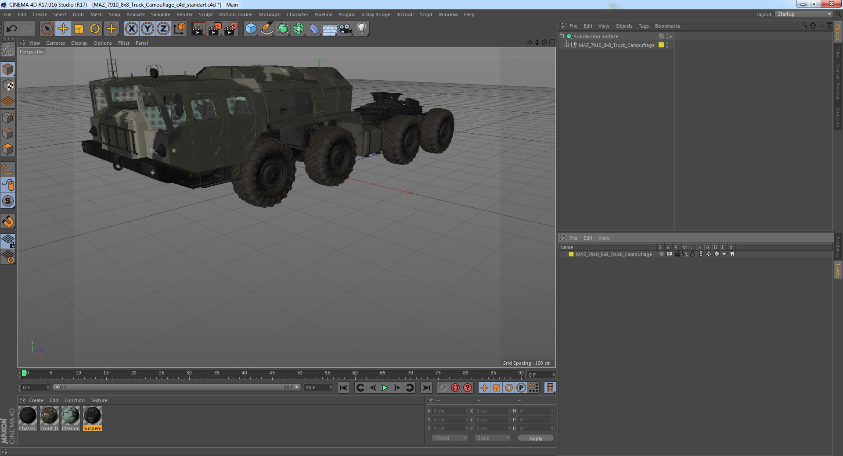The height and width of the screenshot is (456, 843).
Task: Click the Apply button
Action: (536, 438)
